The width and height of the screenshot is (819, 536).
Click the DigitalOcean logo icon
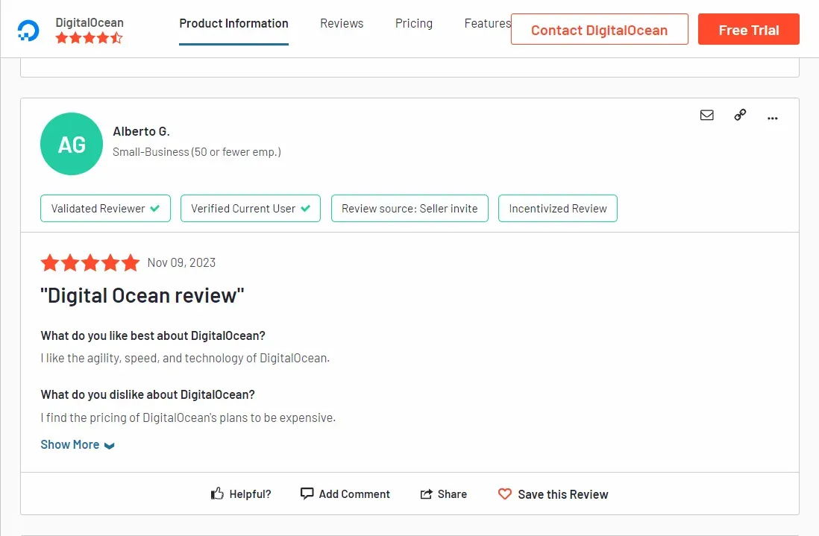point(27,29)
